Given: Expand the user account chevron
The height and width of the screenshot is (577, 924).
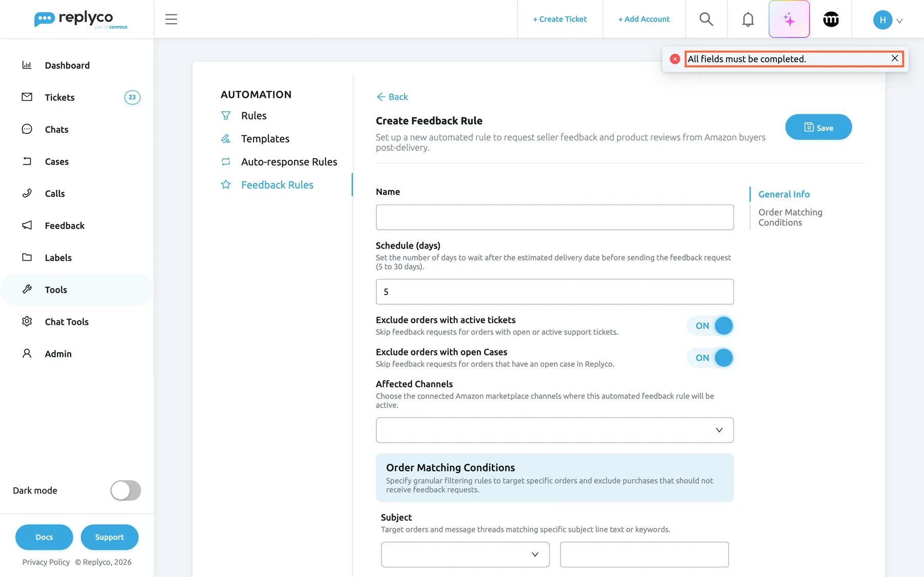Looking at the screenshot, I should pyautogui.click(x=899, y=21).
